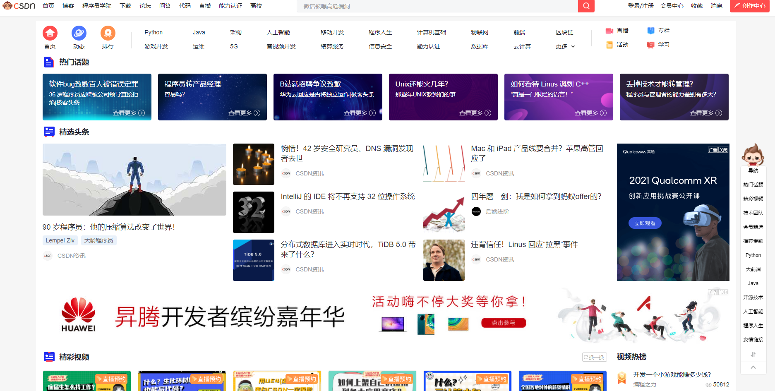Click 点击参与 button on Huawei banner

coord(504,323)
